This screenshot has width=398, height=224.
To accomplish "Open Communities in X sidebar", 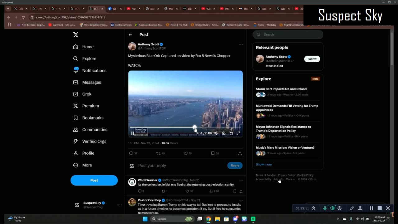I will click(90, 129).
